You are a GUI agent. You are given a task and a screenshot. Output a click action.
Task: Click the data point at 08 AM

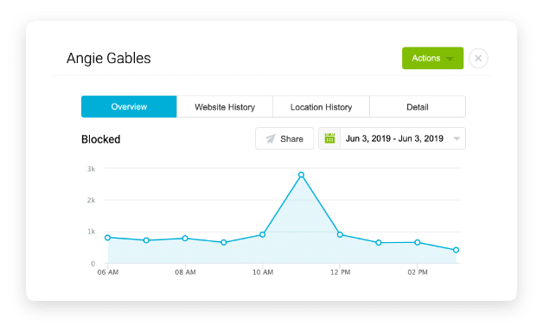tap(185, 238)
